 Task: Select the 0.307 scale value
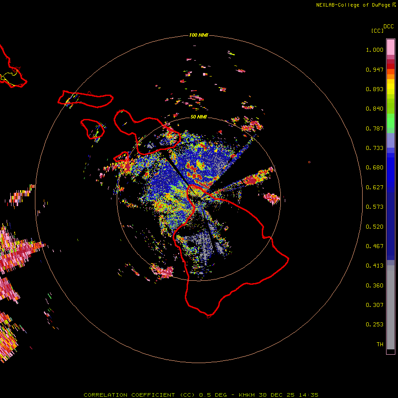click(375, 305)
